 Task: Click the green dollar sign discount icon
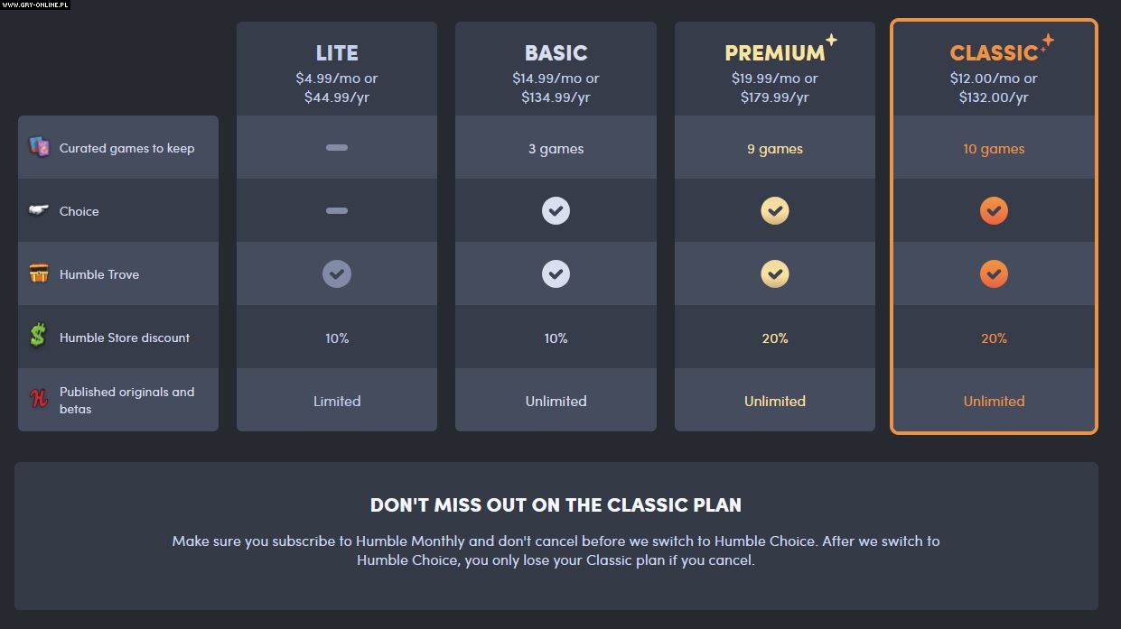[x=38, y=336]
